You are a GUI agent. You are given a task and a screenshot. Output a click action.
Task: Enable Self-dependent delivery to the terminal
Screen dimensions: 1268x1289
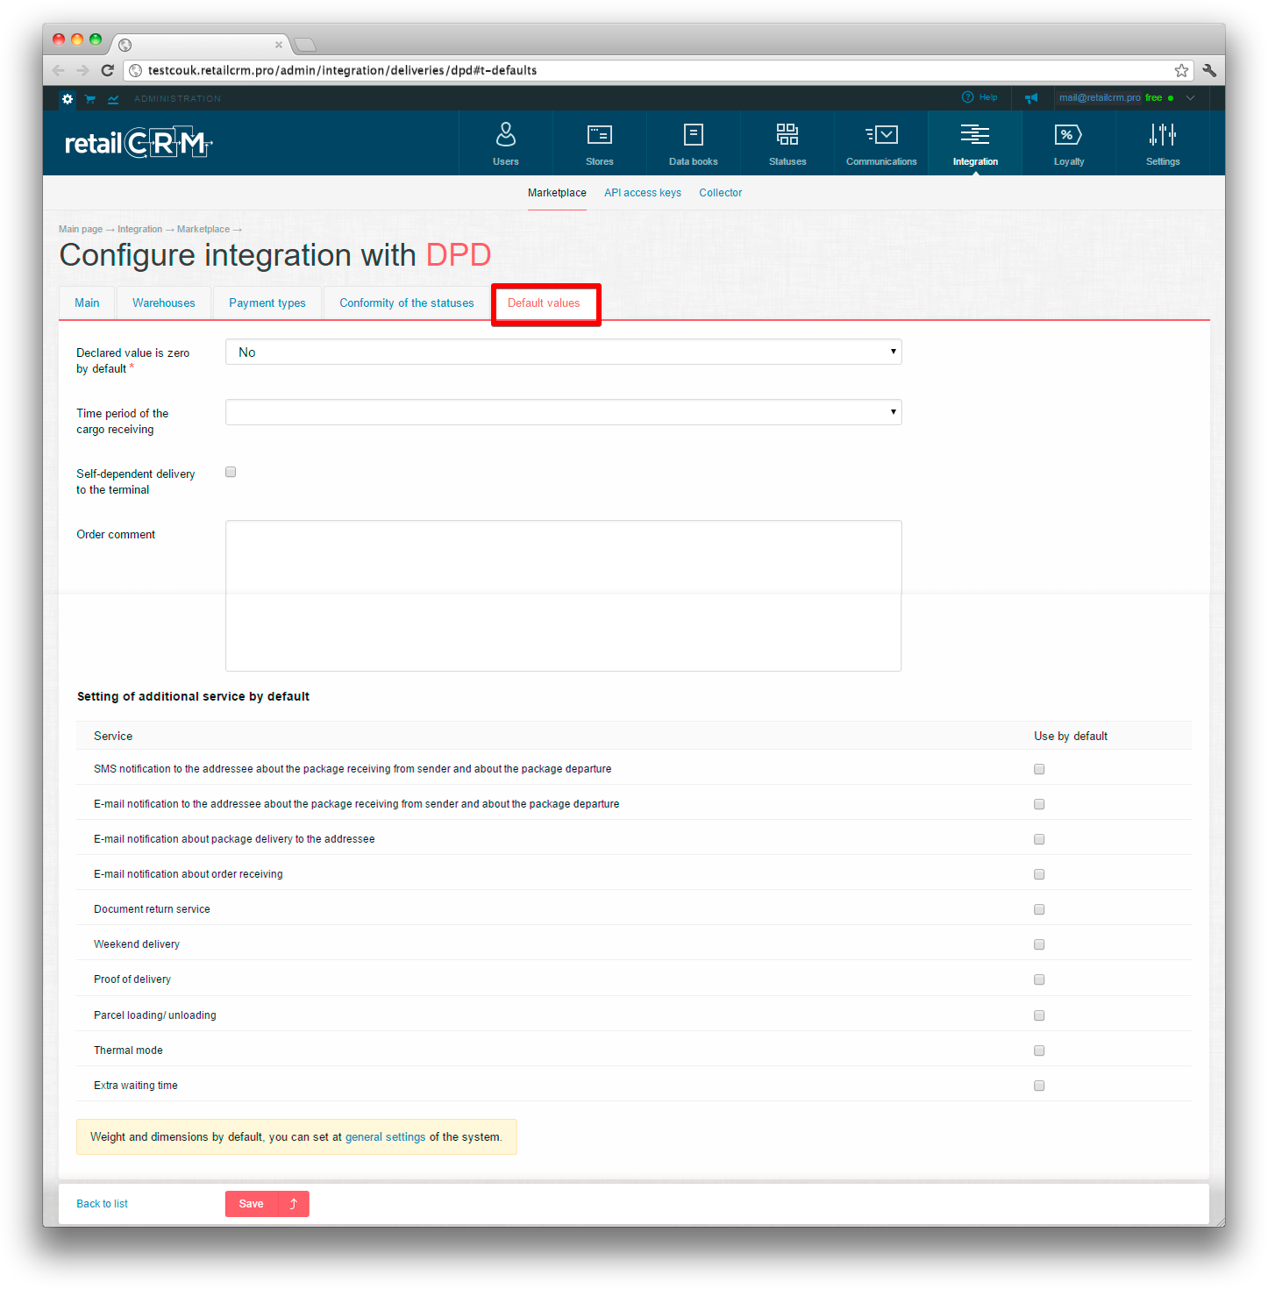point(231,472)
